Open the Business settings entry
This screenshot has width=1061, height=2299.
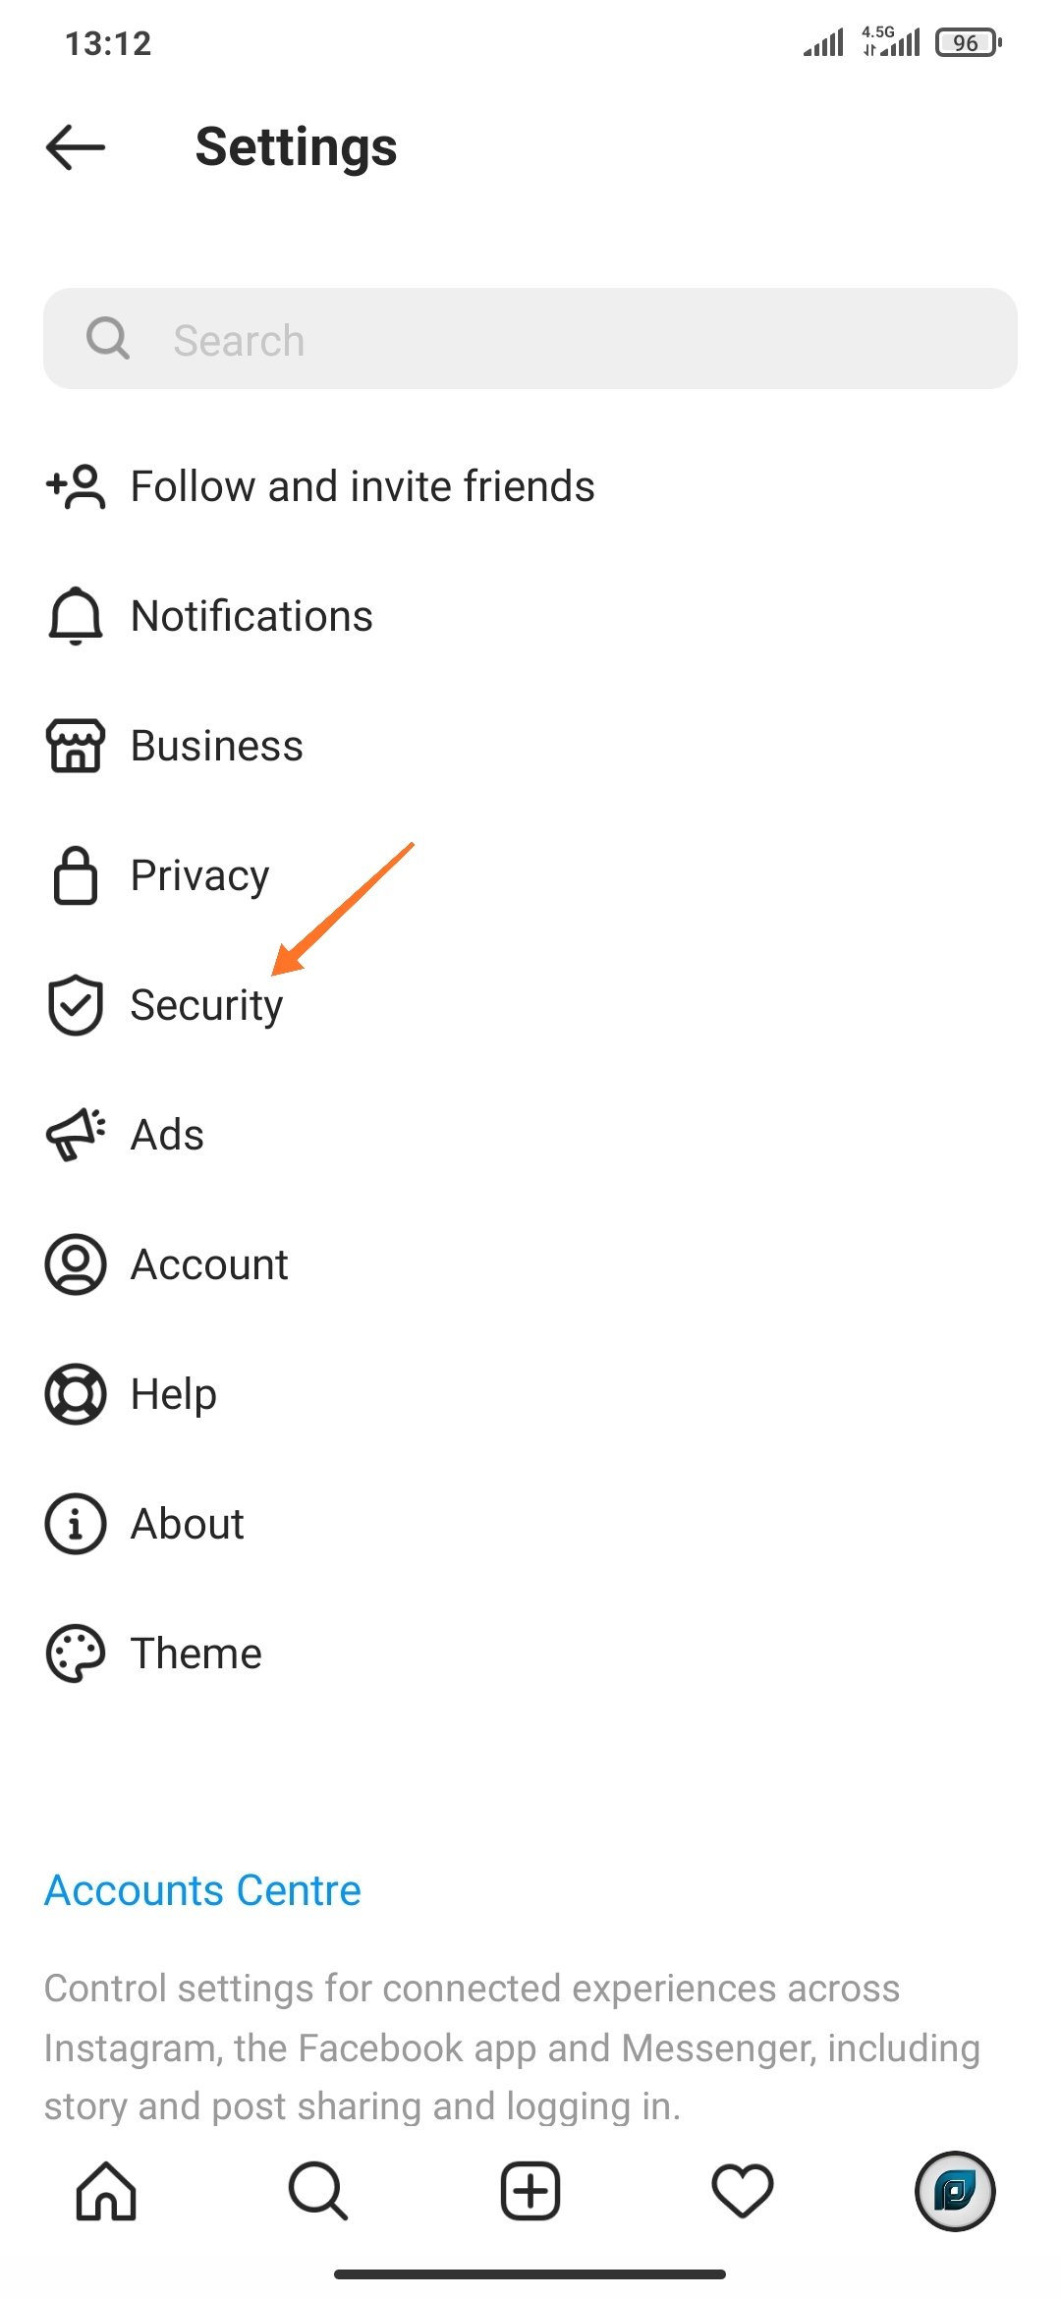217,746
